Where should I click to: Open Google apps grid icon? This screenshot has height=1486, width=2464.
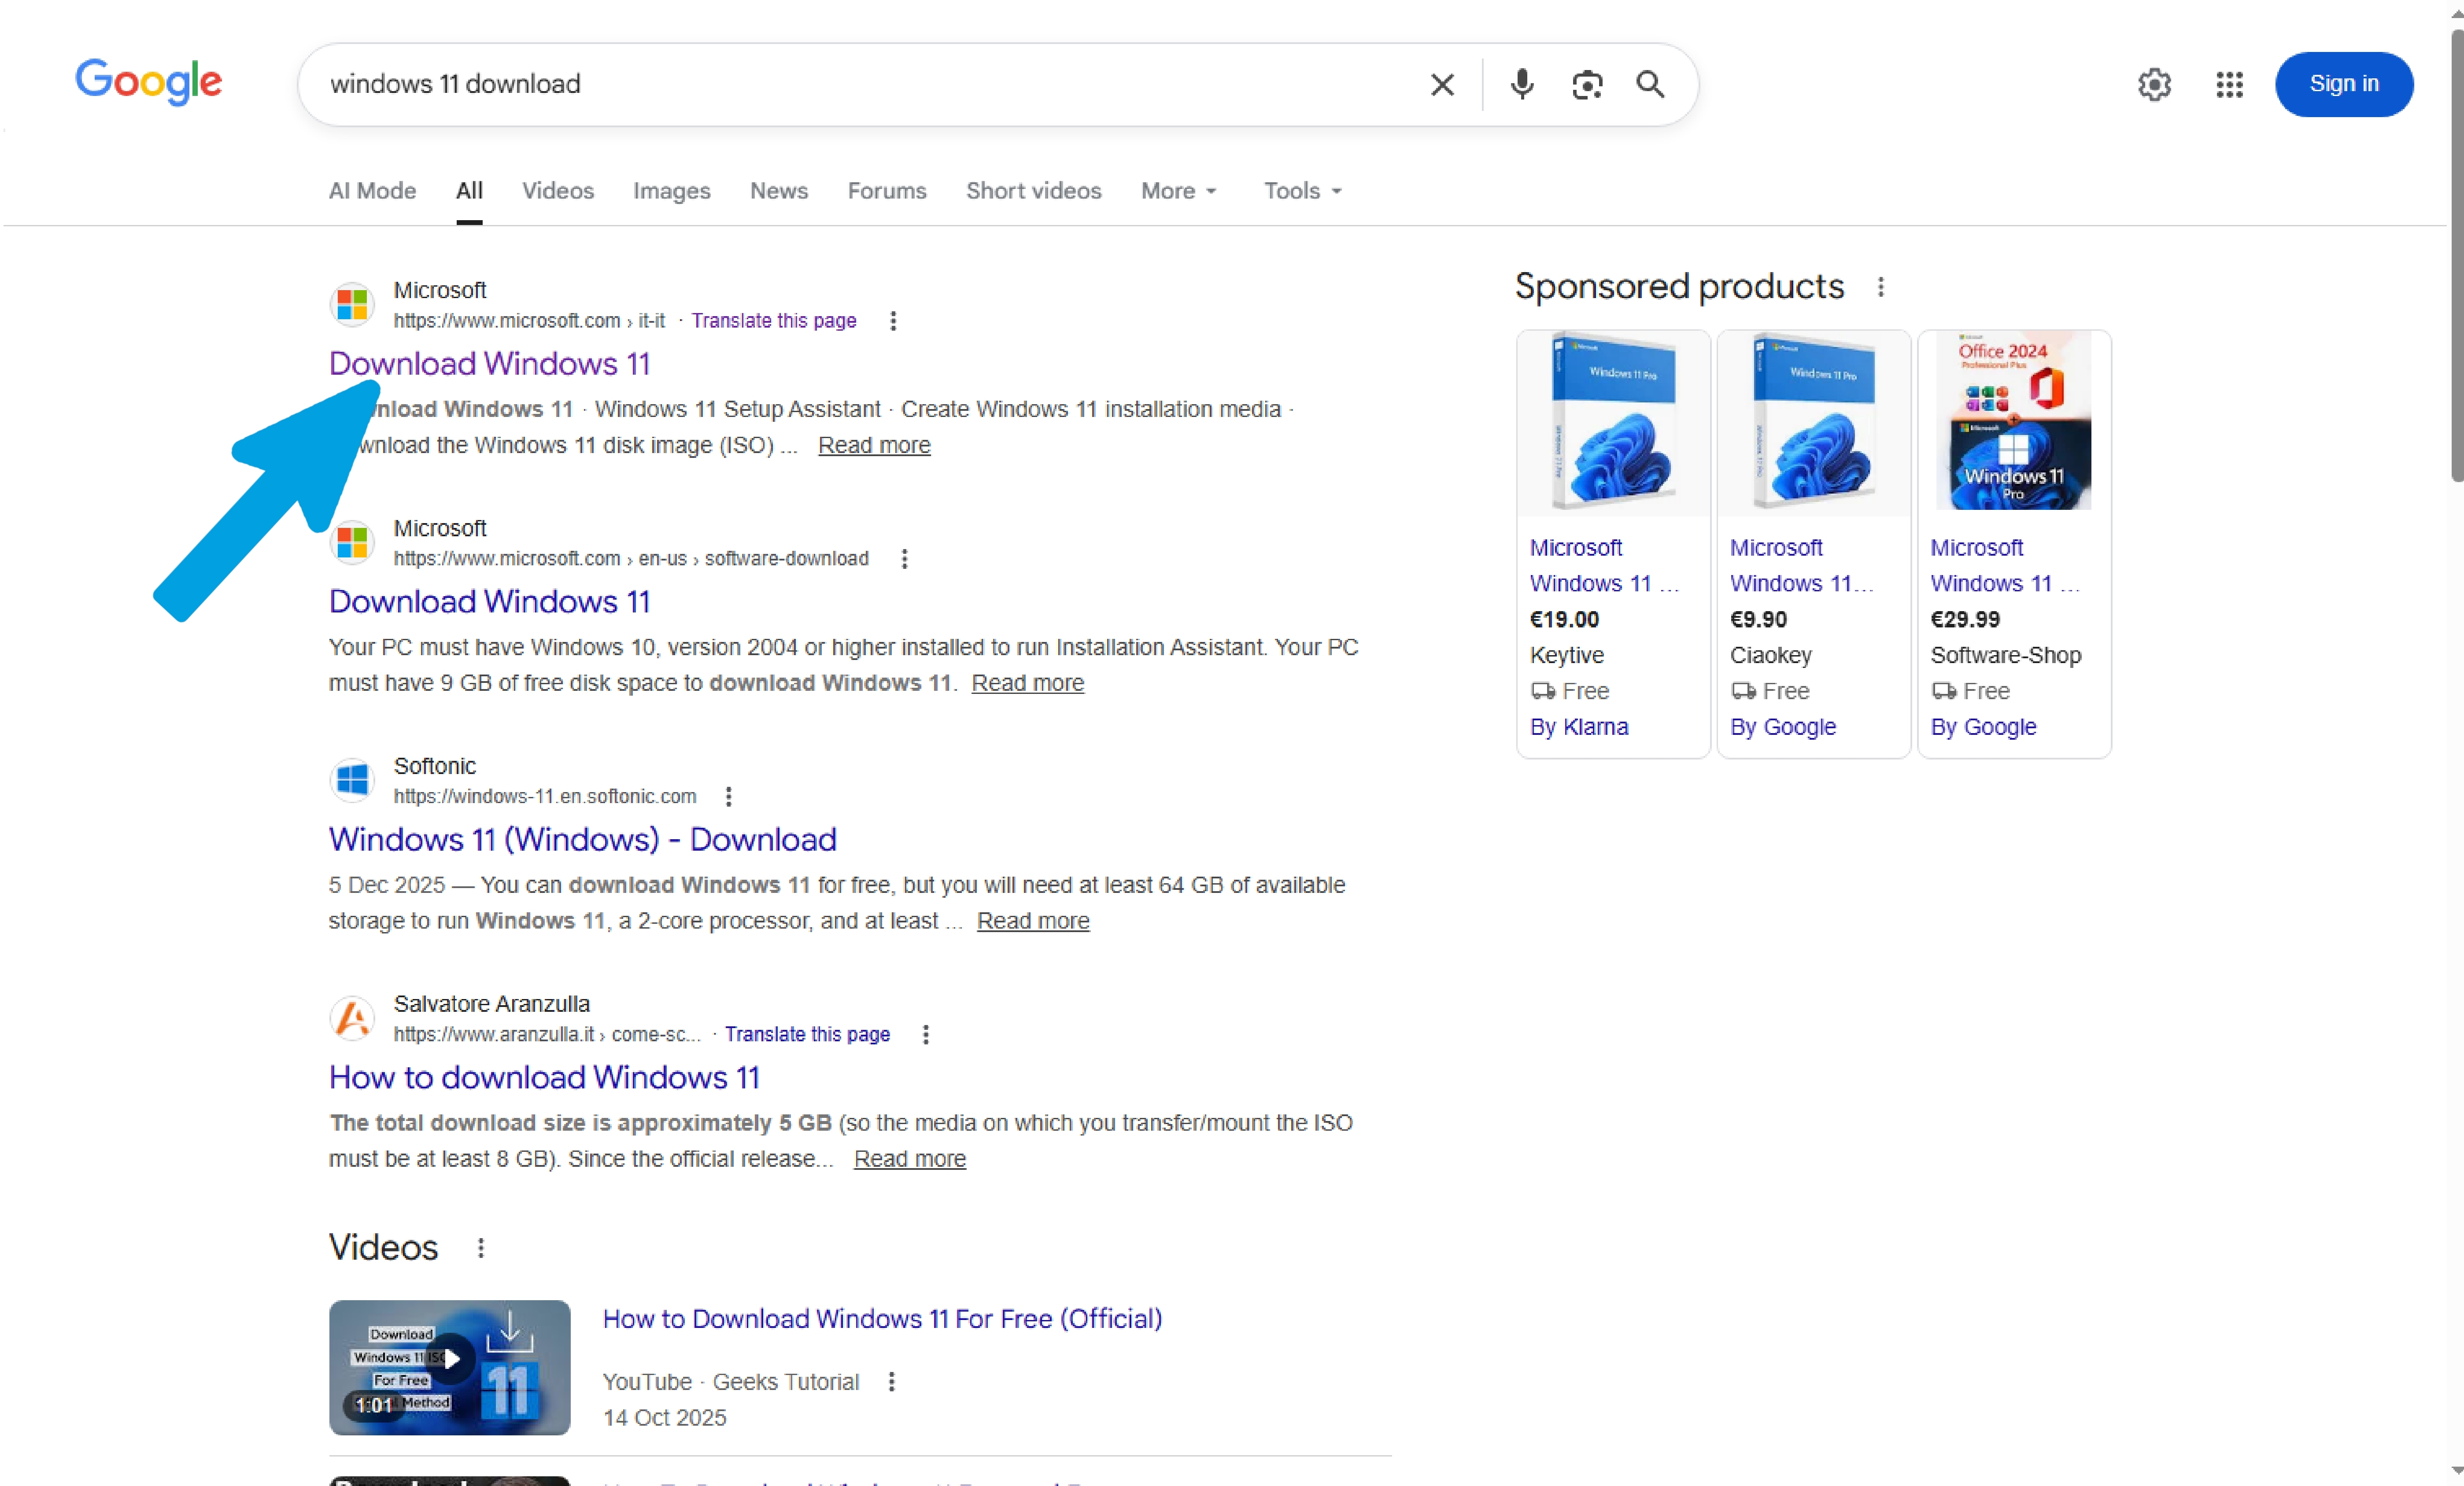pyautogui.click(x=2229, y=85)
